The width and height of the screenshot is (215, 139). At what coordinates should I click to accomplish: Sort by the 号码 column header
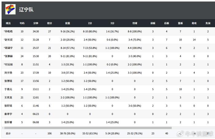coord(22,23)
